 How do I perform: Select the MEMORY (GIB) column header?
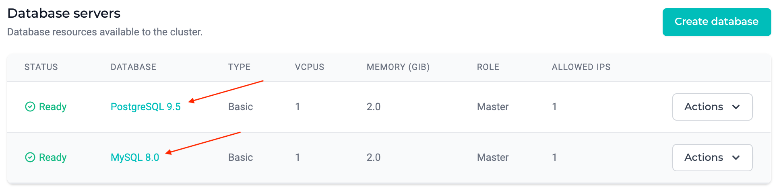[x=398, y=67]
